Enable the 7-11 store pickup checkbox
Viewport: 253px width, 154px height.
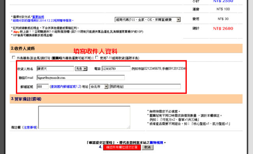97,57
